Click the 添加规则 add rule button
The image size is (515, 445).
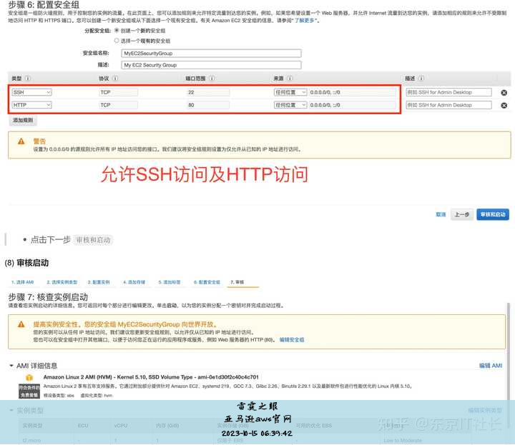(23, 120)
